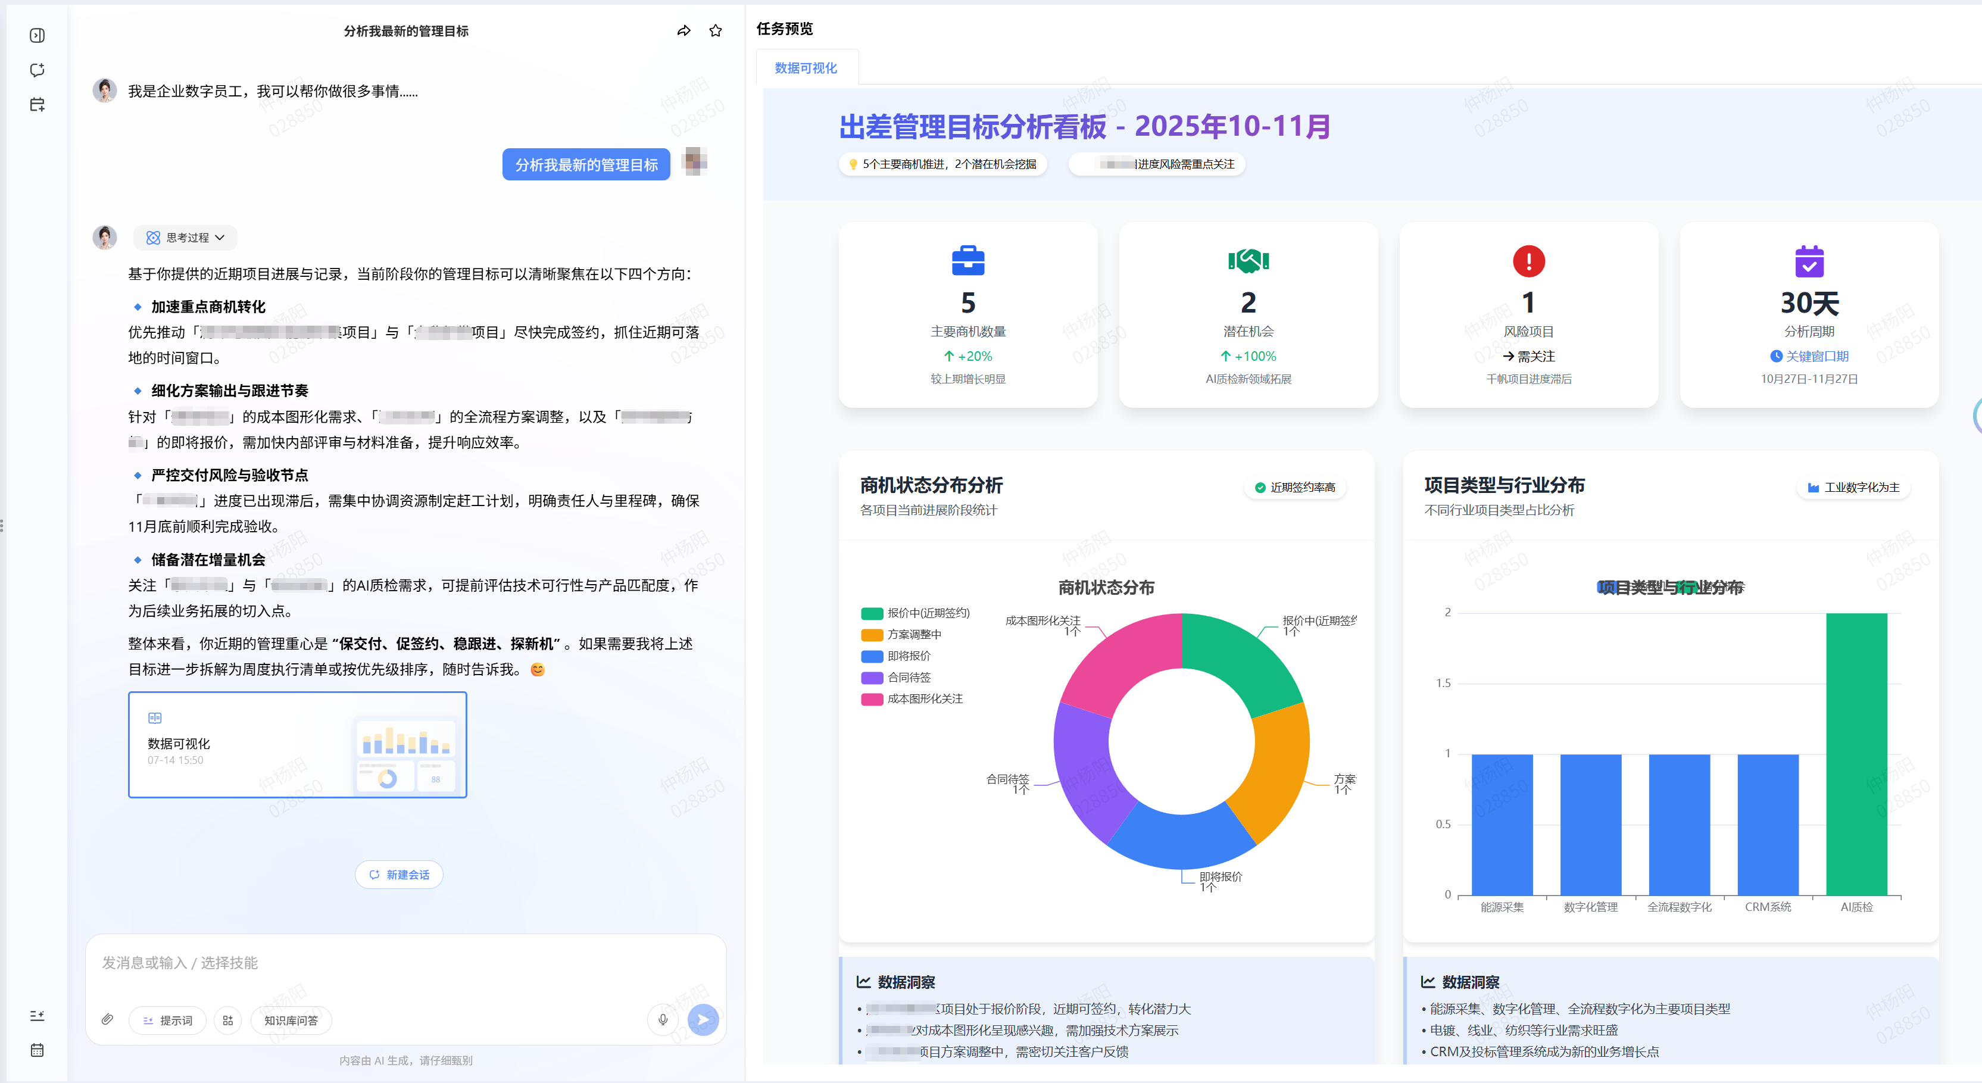Click the 新建会话 button
Image resolution: width=1982 pixels, height=1083 pixels.
click(x=398, y=875)
